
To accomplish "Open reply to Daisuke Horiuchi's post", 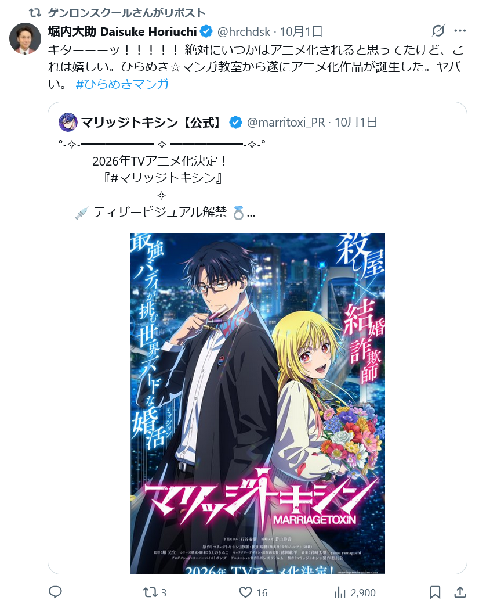I will tap(55, 592).
